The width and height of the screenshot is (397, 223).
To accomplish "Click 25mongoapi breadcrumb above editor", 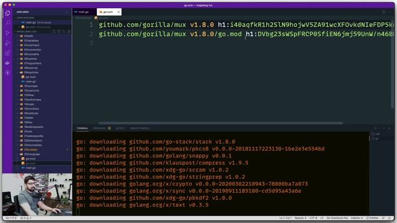I will [x=83, y=18].
